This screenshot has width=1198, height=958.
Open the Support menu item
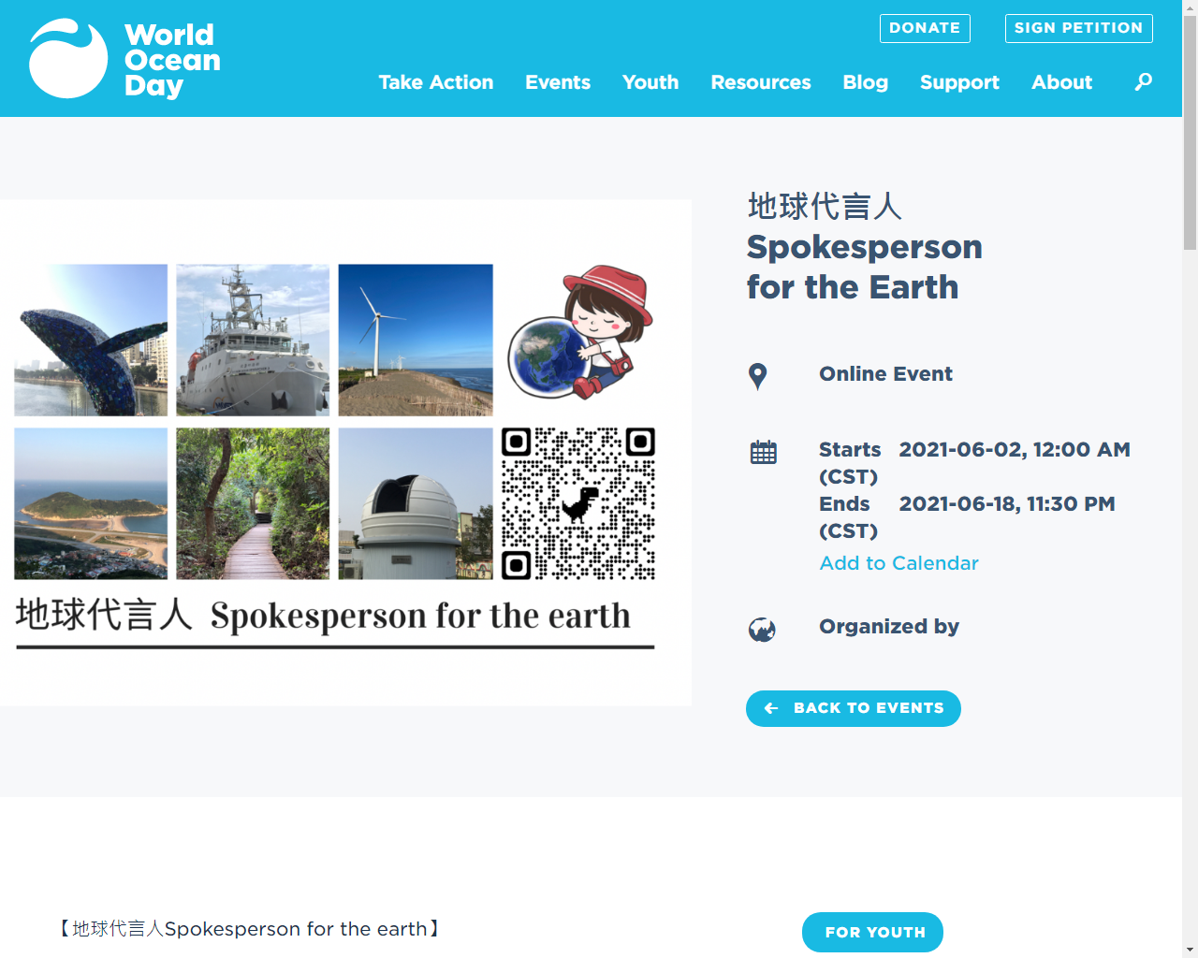[x=959, y=82]
